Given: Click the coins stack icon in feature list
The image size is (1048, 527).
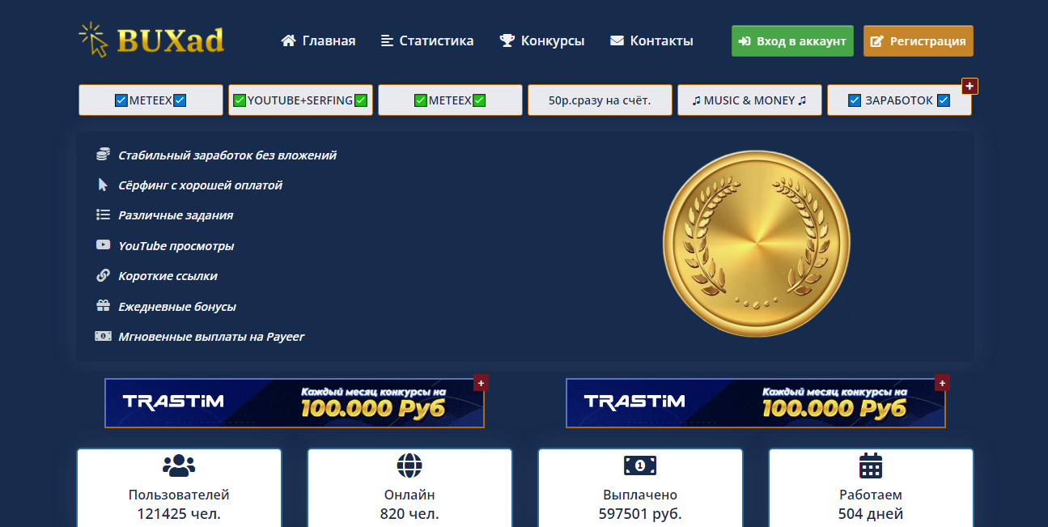Looking at the screenshot, I should (103, 155).
